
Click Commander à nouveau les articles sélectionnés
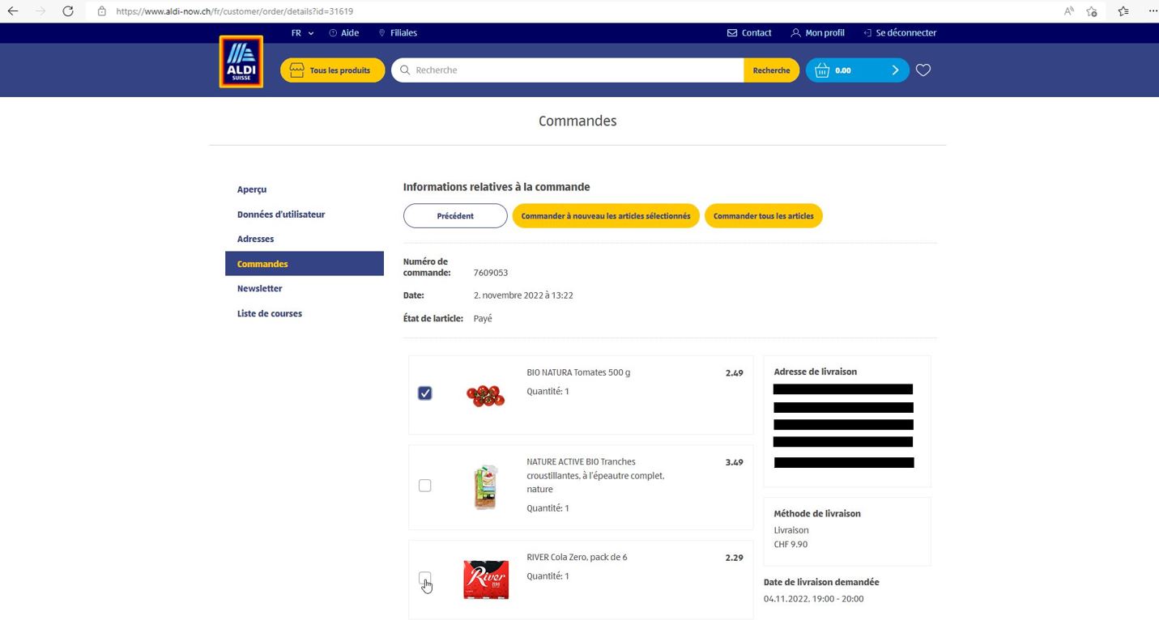[x=606, y=216]
